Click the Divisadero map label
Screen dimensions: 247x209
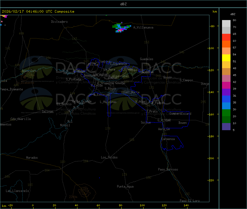59,22
